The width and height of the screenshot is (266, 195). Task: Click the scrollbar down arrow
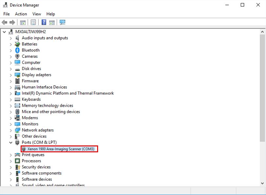262,184
